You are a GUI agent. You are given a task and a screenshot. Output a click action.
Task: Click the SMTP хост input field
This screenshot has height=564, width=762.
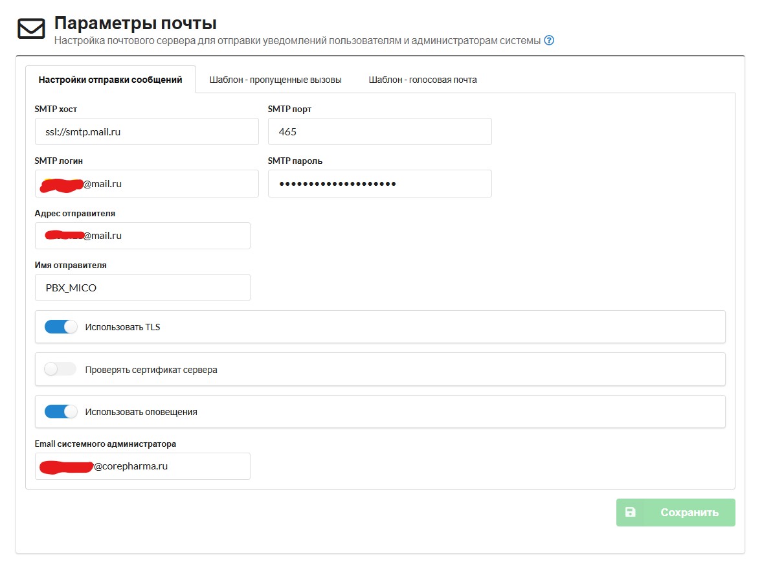pyautogui.click(x=146, y=131)
